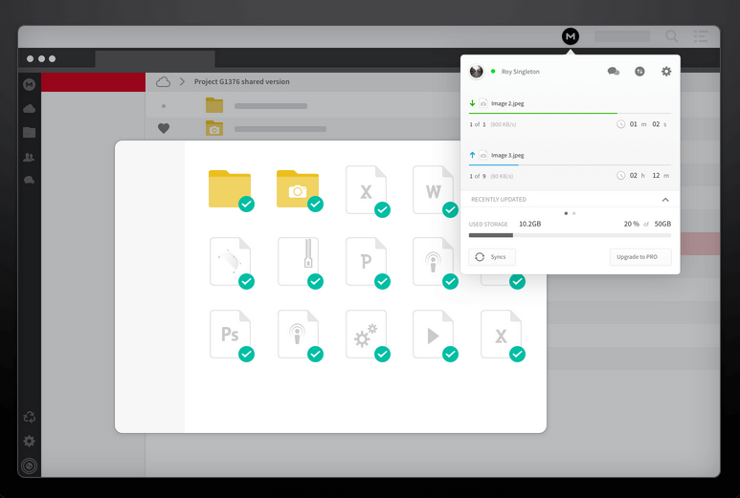Open settings gear in popup header
This screenshot has width=740, height=498.
click(666, 72)
